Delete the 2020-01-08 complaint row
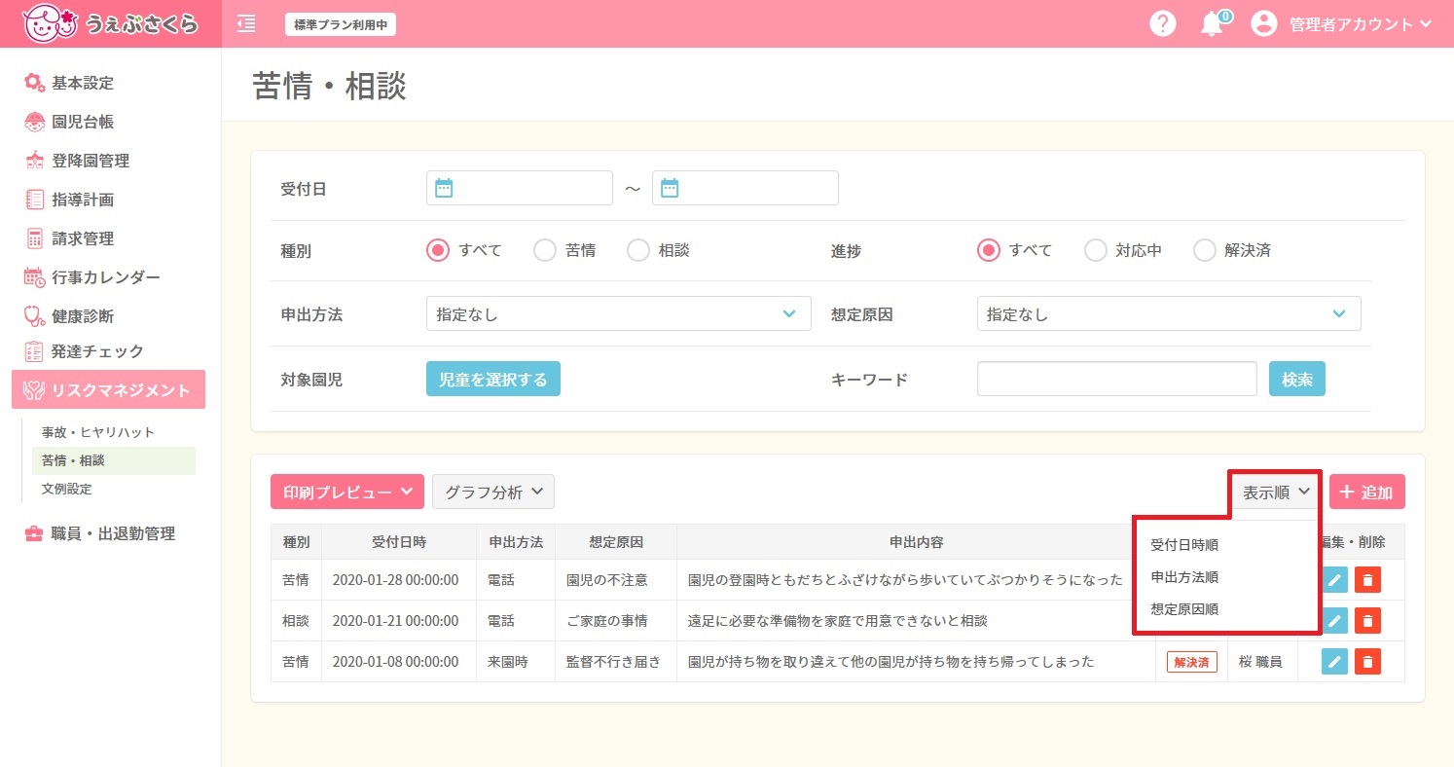1454x767 pixels. (x=1367, y=662)
